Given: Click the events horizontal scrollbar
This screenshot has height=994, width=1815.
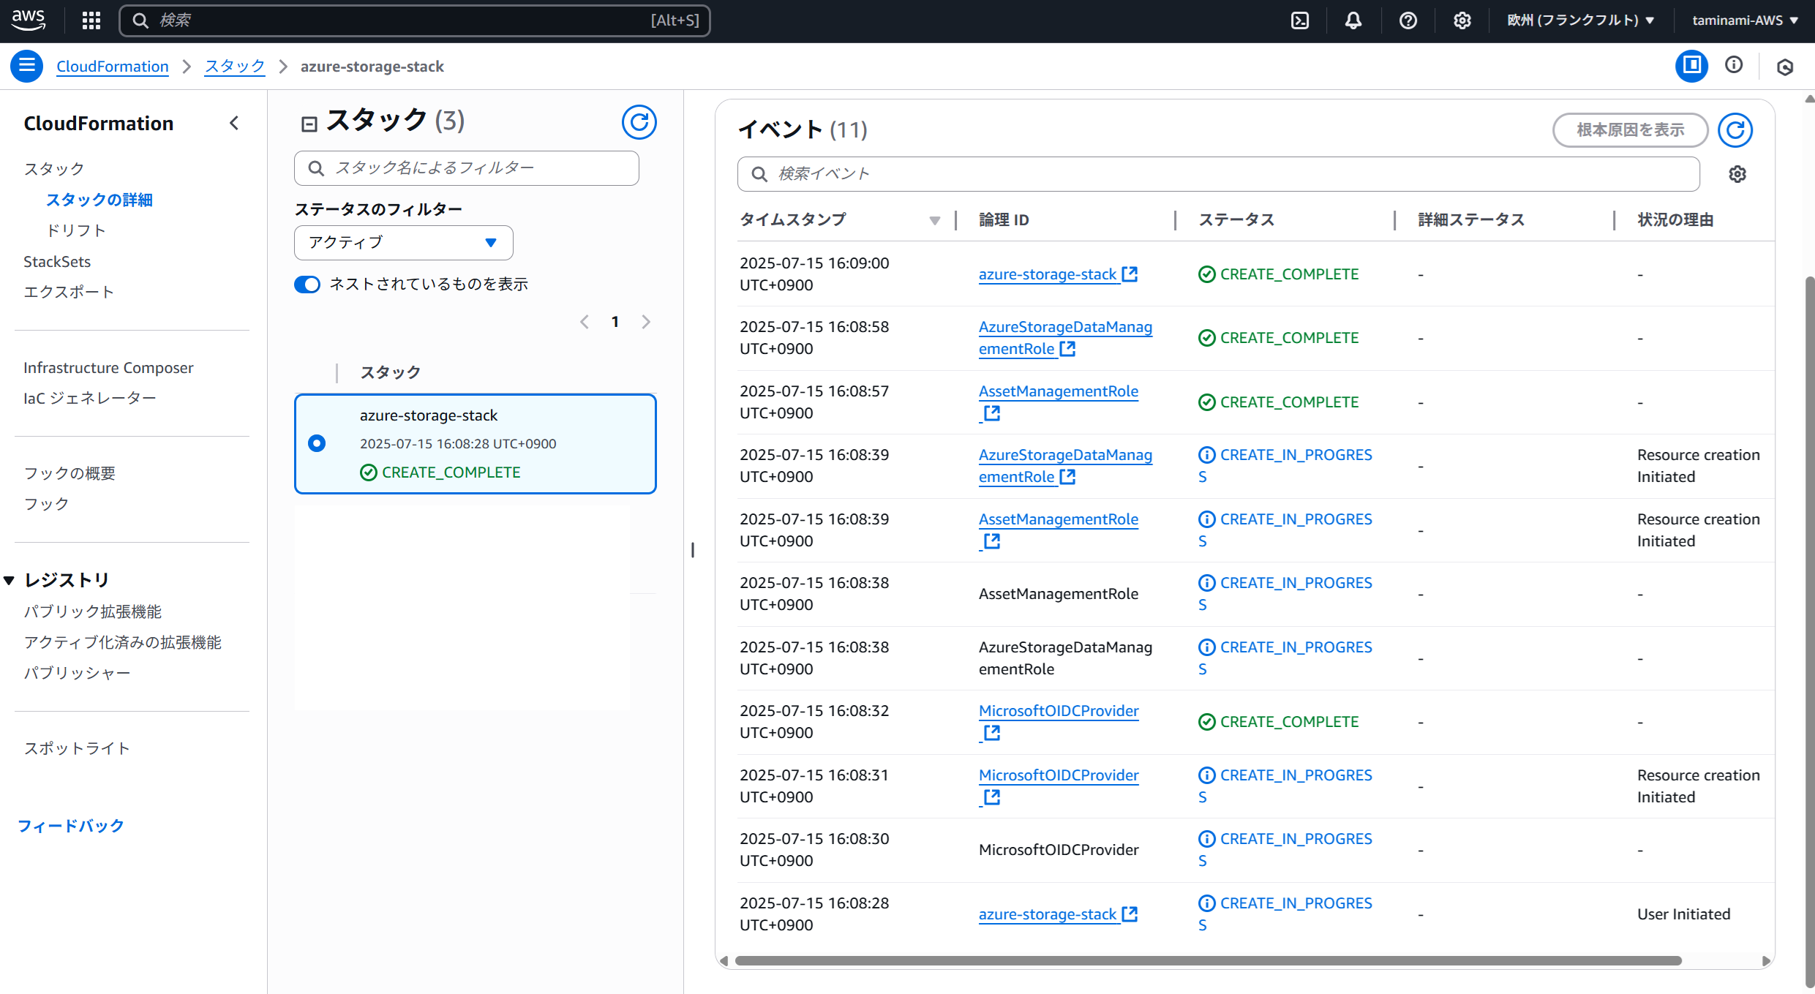Looking at the screenshot, I should tap(1208, 961).
